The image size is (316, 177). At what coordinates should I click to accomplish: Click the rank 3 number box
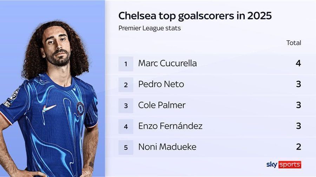click(126, 106)
